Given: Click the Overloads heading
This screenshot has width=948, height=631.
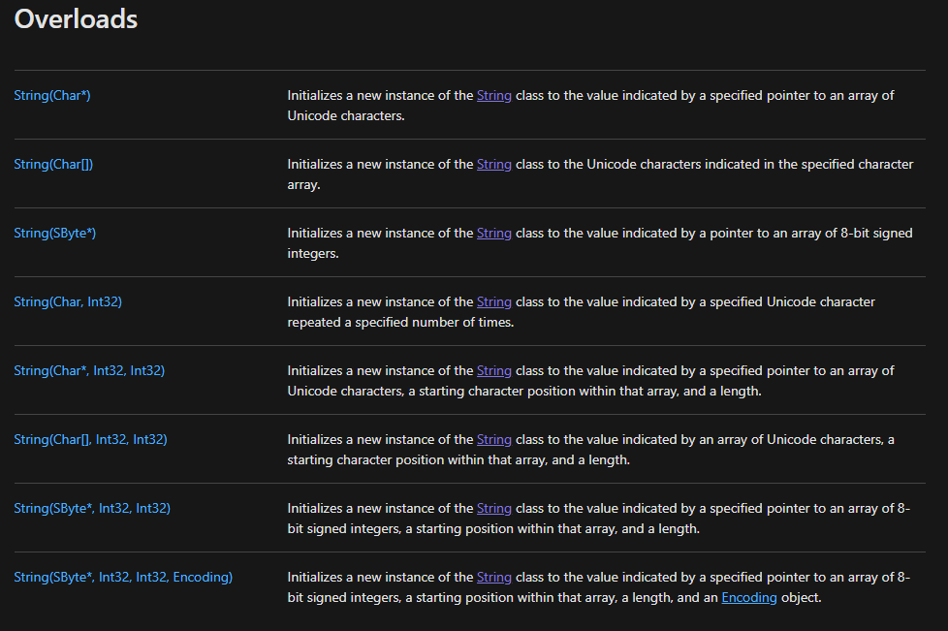Looking at the screenshot, I should (77, 19).
